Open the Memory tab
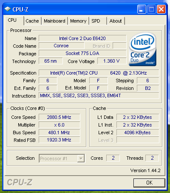170x193 pixels. [78, 21]
